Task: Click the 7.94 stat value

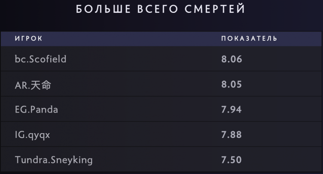Action: (232, 110)
